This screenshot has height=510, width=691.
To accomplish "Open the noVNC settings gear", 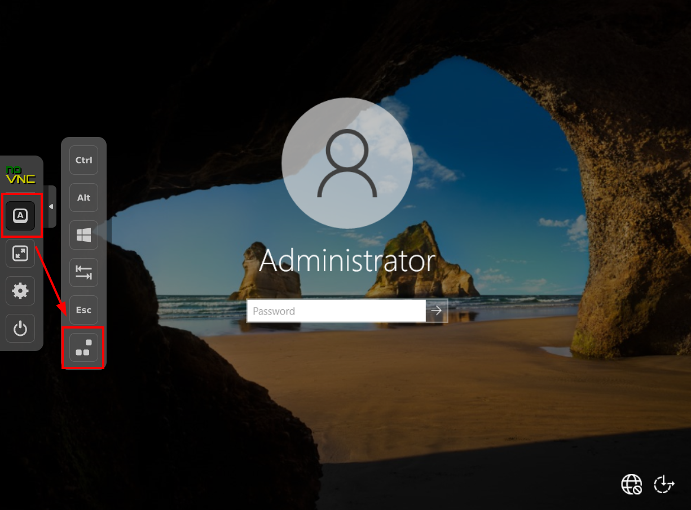I will tap(20, 291).
